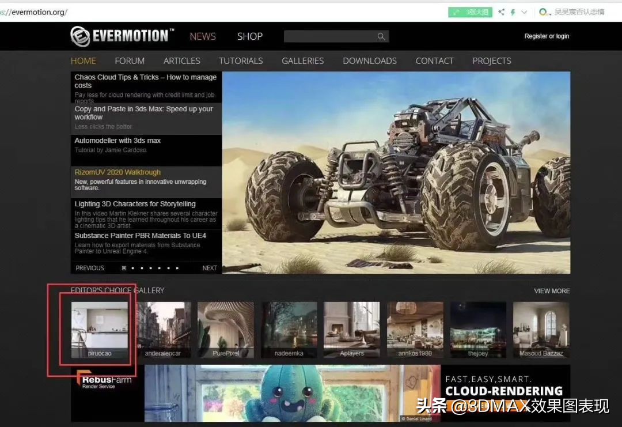Open the browser bar chevron dropdown

point(524,12)
